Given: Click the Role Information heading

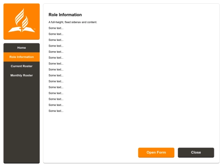Looking at the screenshot, I should click(65, 15).
